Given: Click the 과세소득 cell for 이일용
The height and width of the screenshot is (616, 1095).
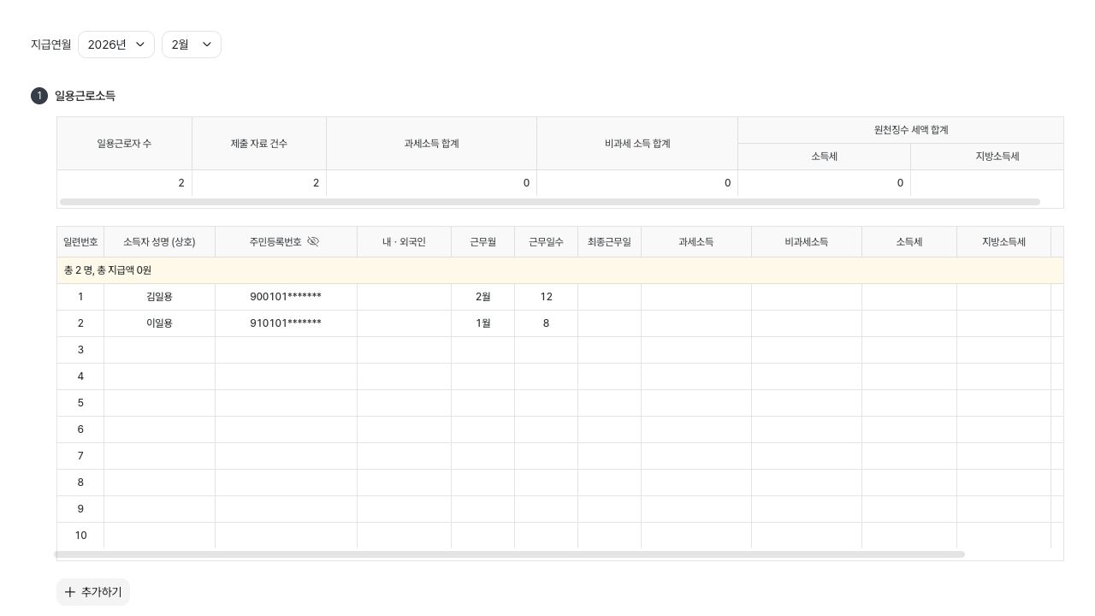Looking at the screenshot, I should (x=696, y=323).
